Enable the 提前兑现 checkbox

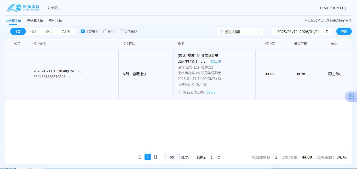tap(121, 31)
